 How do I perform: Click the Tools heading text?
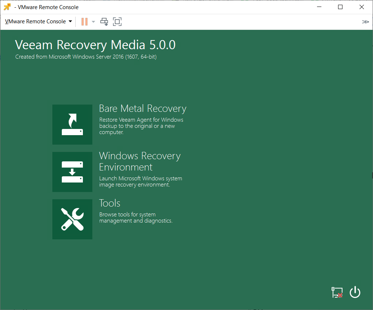pos(110,203)
